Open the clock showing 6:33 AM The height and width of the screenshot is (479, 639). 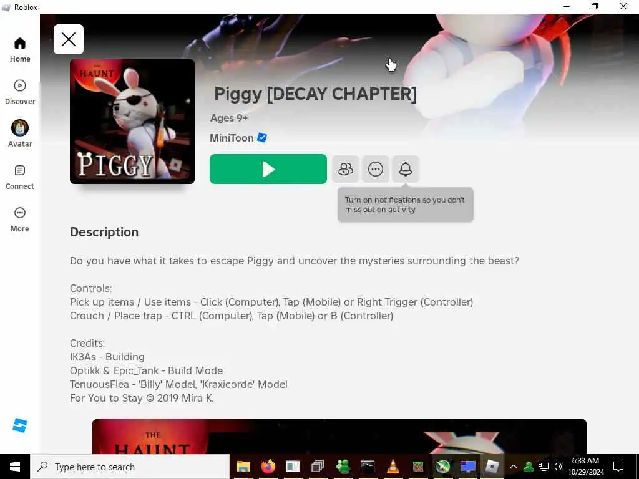(x=586, y=467)
